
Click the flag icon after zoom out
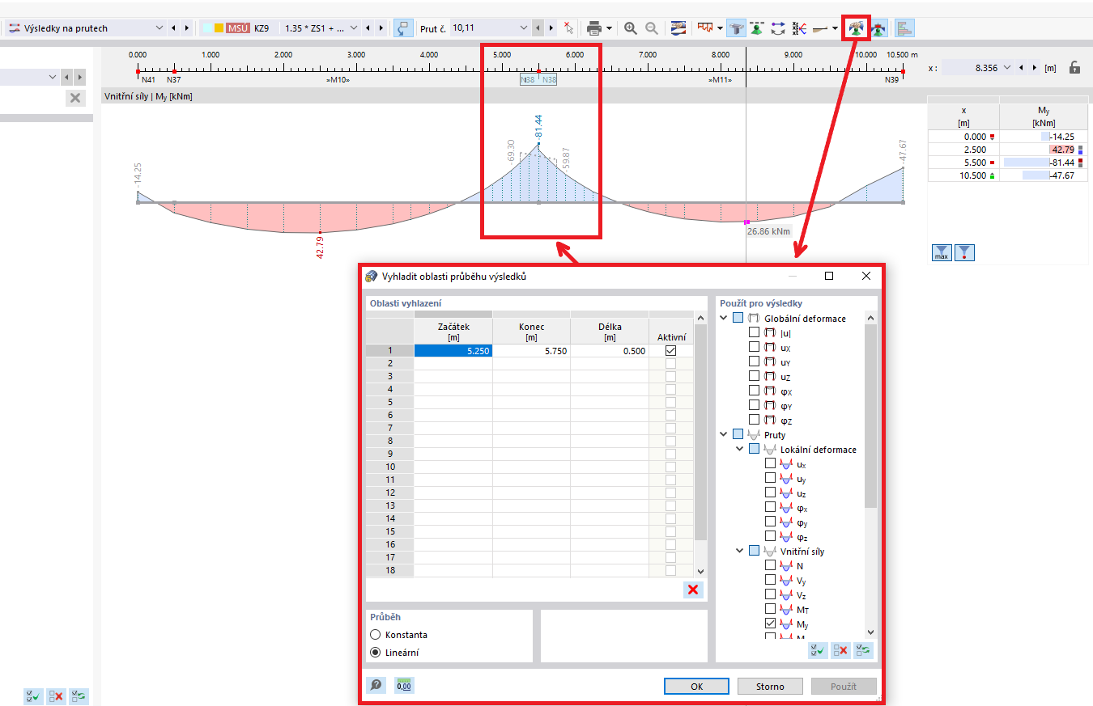[x=678, y=28]
